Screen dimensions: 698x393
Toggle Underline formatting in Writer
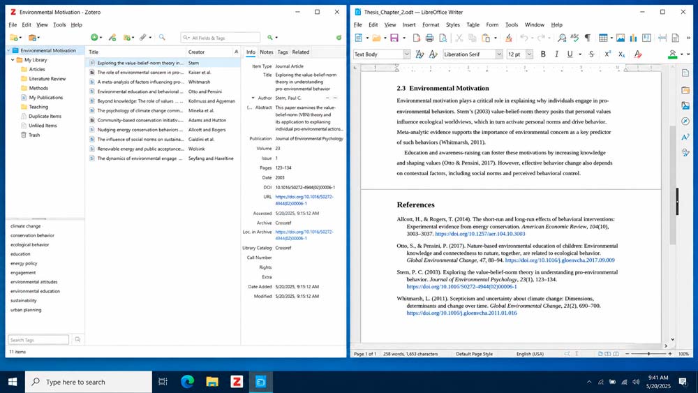tap(570, 54)
